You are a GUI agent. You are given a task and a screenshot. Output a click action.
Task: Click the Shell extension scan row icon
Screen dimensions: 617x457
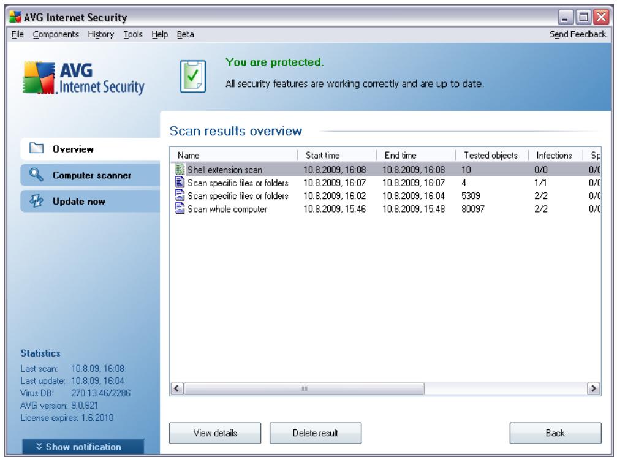click(180, 170)
